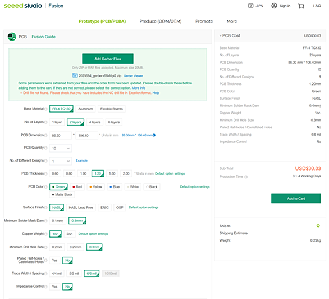Click help icon beside Copper Weight
This screenshot has height=299, width=329.
pyautogui.click(x=45, y=234)
